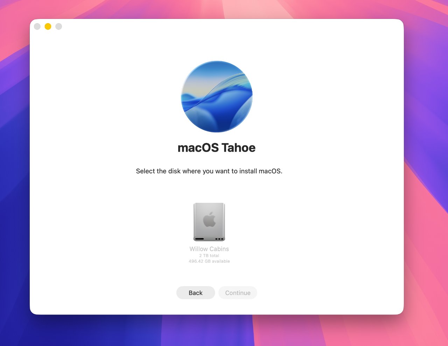Highlight the disk by clicking its info area
This screenshot has width=448, height=346.
pos(209,255)
